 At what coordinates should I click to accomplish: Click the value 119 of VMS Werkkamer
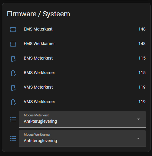[142, 102]
